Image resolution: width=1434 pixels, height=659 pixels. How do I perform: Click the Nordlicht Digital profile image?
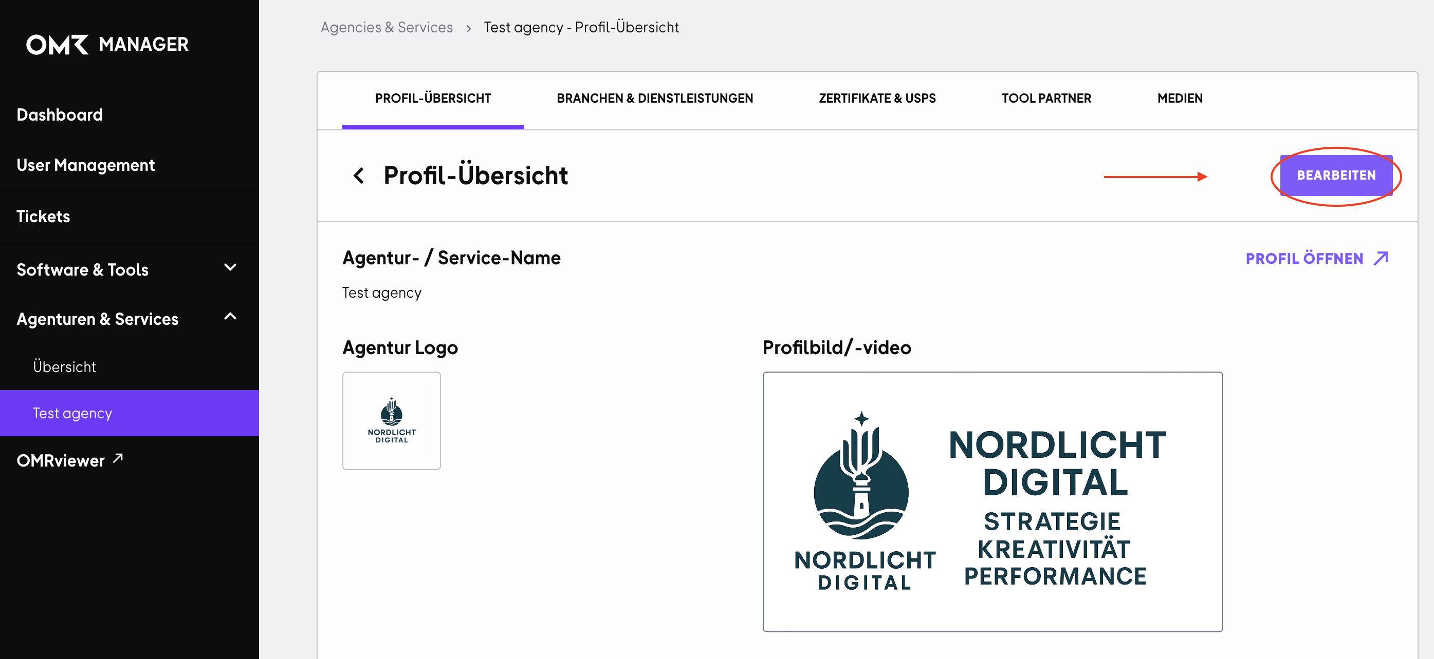pos(992,502)
